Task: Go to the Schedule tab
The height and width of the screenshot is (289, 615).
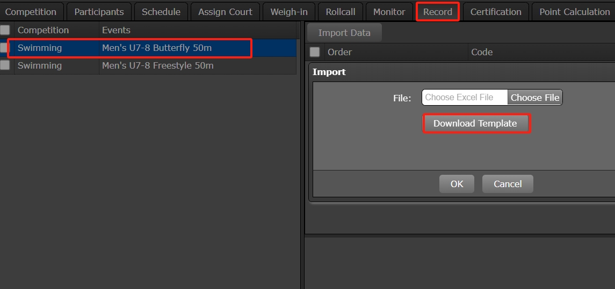Action: click(161, 12)
